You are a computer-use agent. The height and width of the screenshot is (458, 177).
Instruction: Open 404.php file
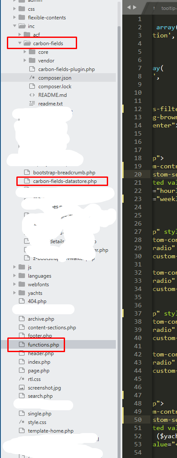tap(37, 301)
